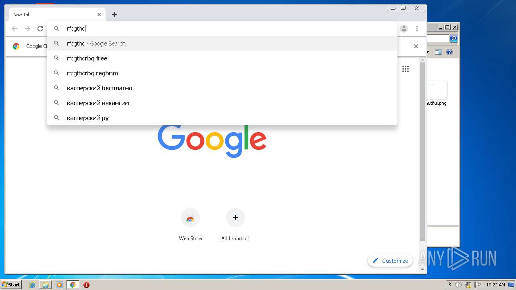Open the media player taskbar icon

point(59,285)
